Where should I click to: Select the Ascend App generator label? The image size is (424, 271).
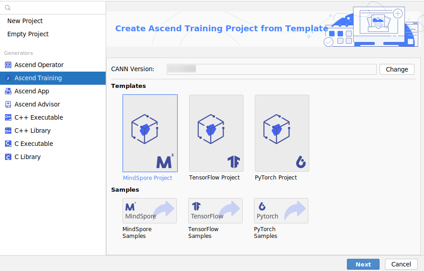tap(32, 92)
